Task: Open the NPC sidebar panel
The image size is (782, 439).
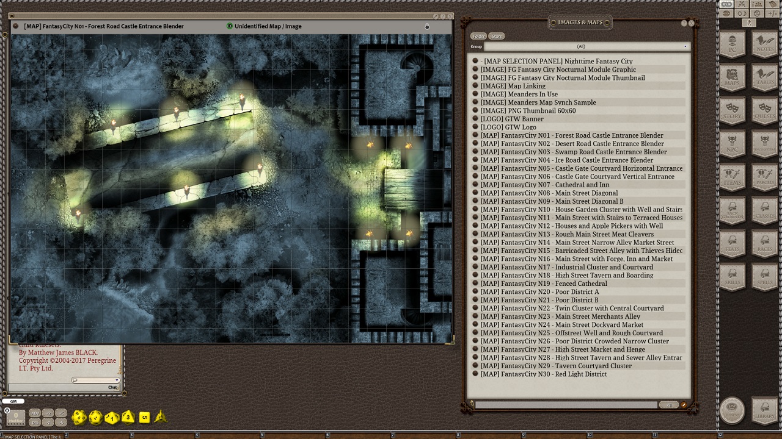Action: point(732,146)
